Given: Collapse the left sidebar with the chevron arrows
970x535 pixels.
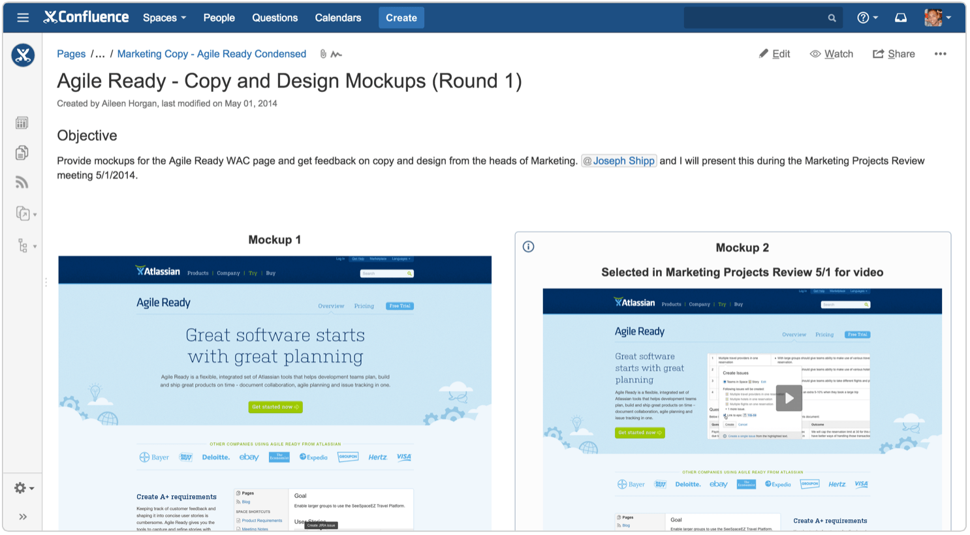Looking at the screenshot, I should pyautogui.click(x=23, y=516).
